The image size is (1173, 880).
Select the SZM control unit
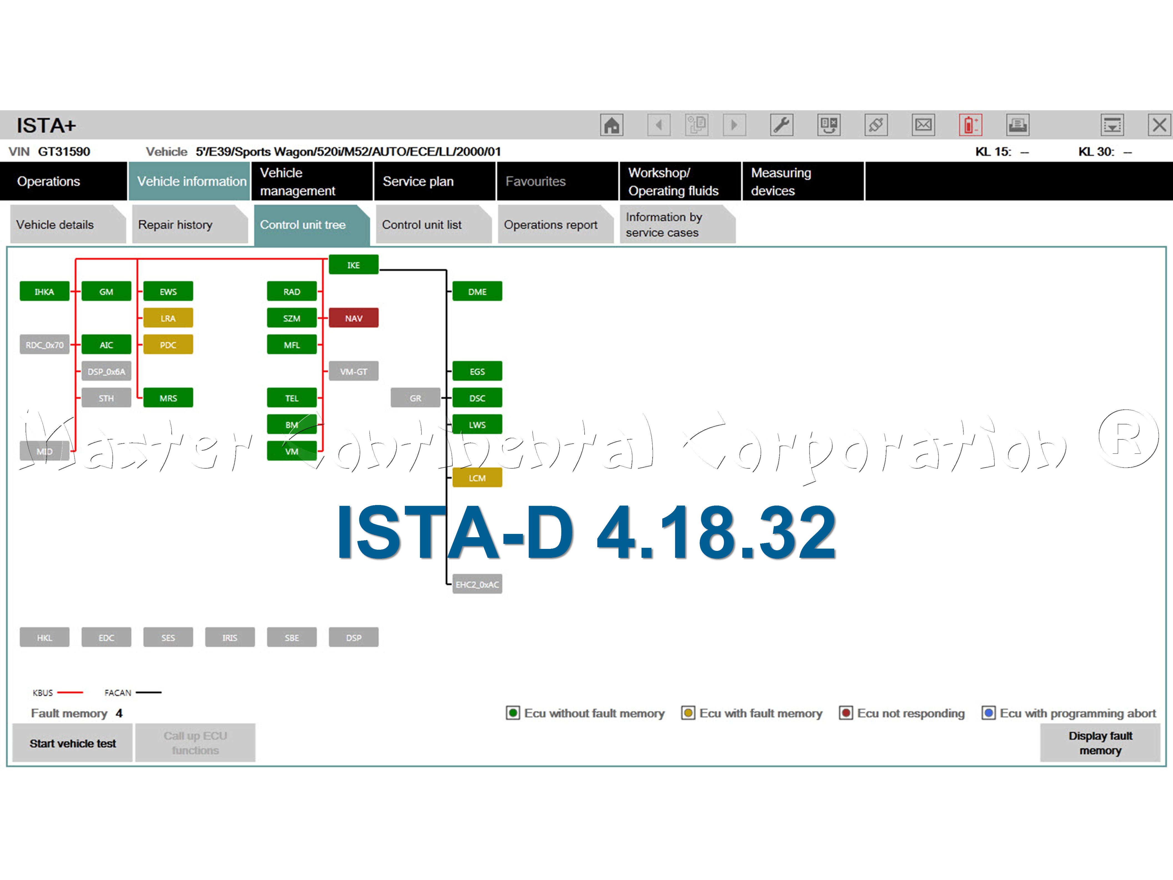292,318
